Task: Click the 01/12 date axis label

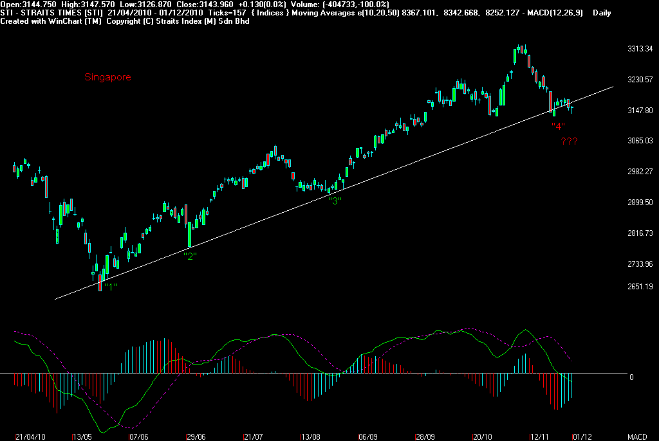Action: (x=582, y=437)
